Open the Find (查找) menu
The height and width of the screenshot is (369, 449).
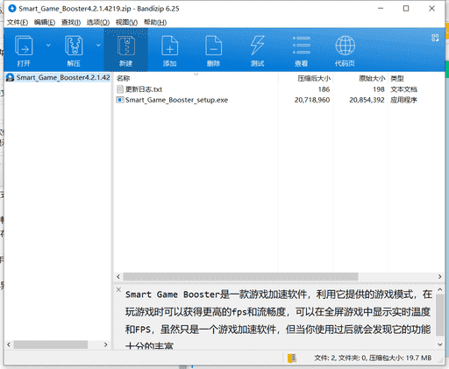click(x=71, y=23)
